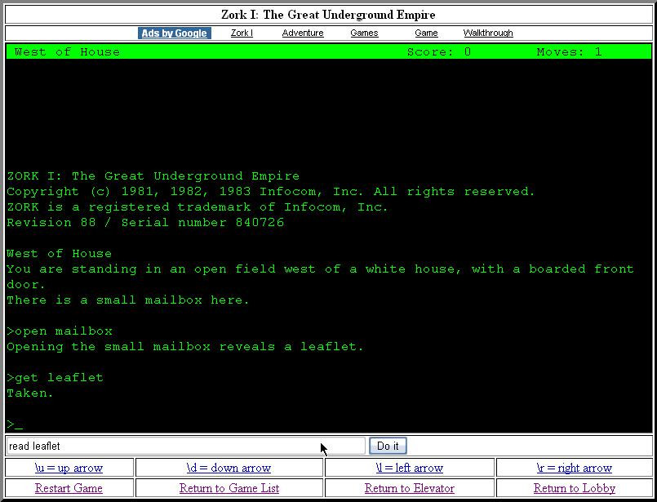Image resolution: width=657 pixels, height=502 pixels.
Task: Click the Do it button
Action: pos(388,446)
